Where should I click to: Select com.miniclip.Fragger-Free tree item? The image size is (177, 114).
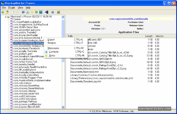coord(28,78)
